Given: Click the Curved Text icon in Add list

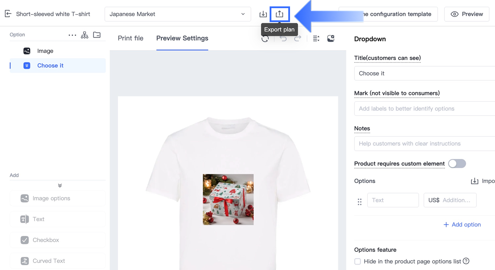Looking at the screenshot, I should coord(25,261).
